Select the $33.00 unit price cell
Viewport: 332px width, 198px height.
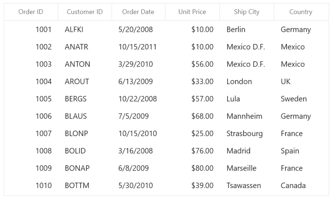click(203, 81)
